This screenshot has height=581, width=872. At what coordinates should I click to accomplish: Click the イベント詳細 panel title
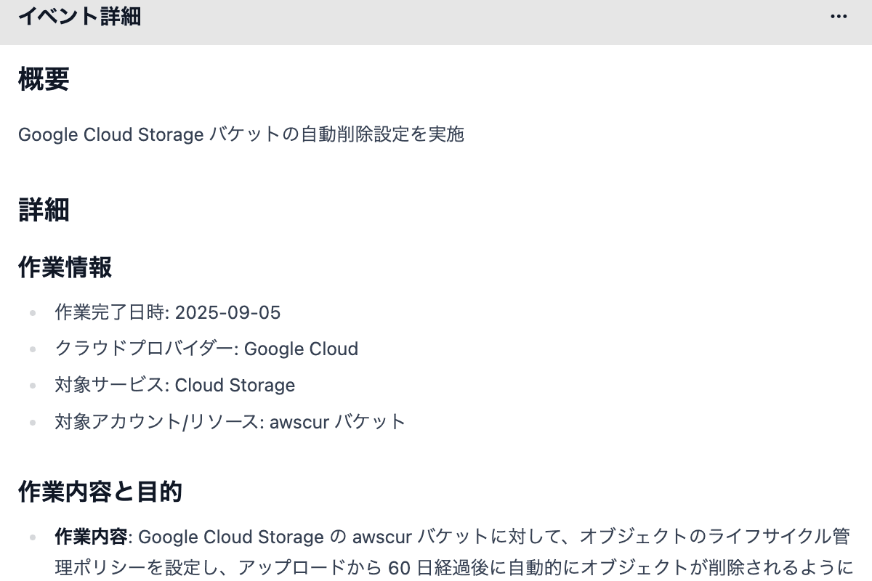79,16
